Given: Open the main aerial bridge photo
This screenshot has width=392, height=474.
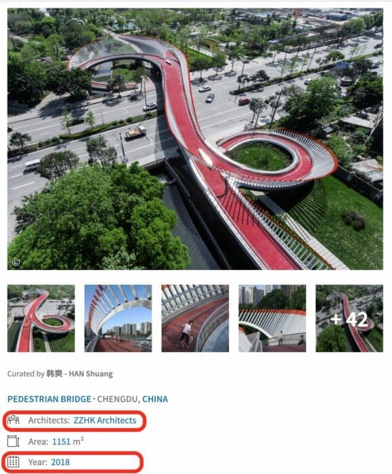Looking at the screenshot, I should [195, 139].
